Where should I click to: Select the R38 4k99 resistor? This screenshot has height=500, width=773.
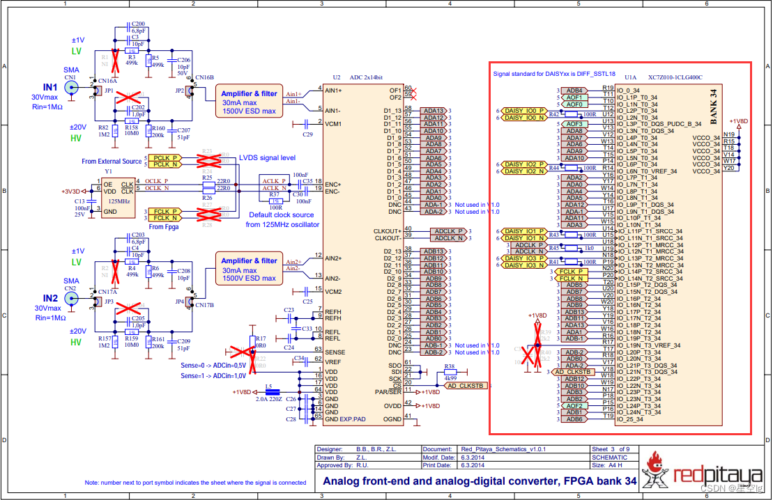(x=450, y=373)
